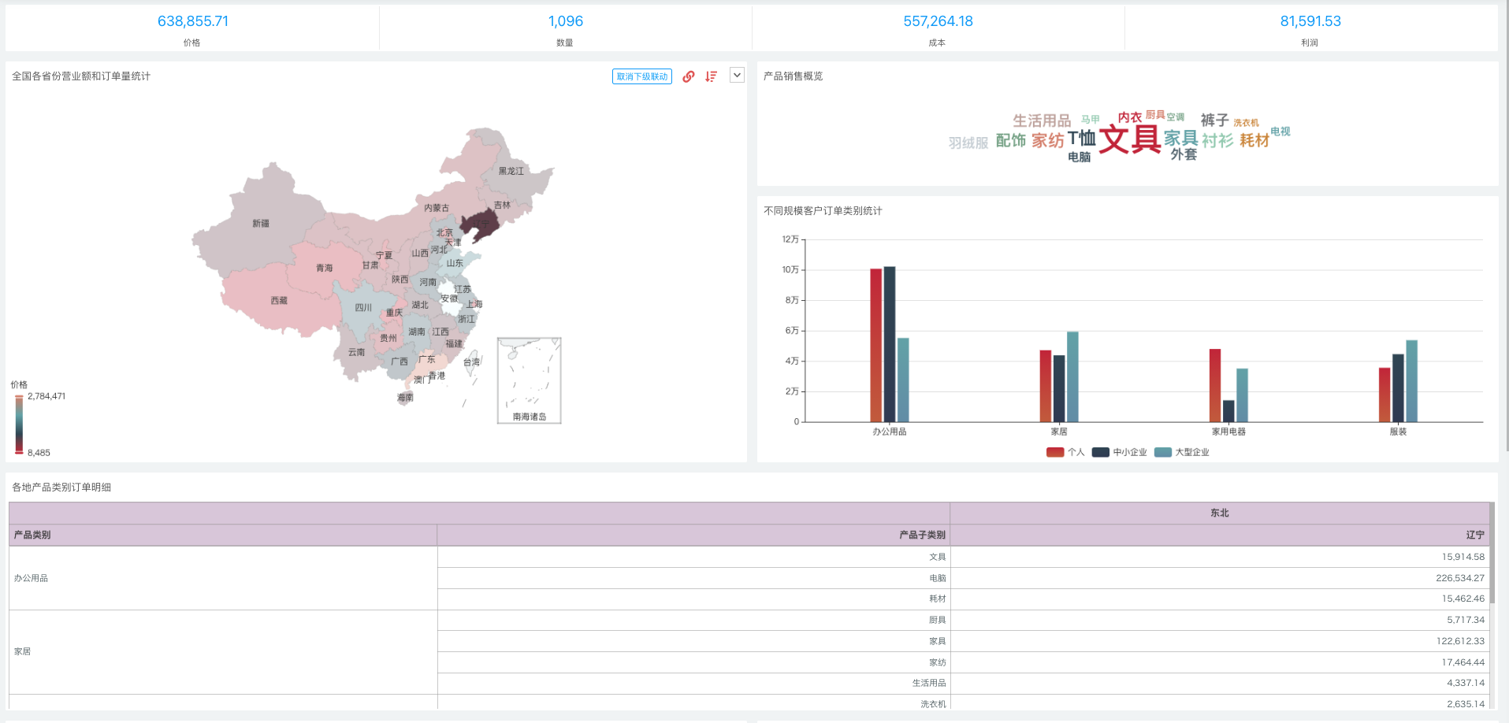
Task: Click the 价格 gradient color bar
Action: pyautogui.click(x=19, y=424)
